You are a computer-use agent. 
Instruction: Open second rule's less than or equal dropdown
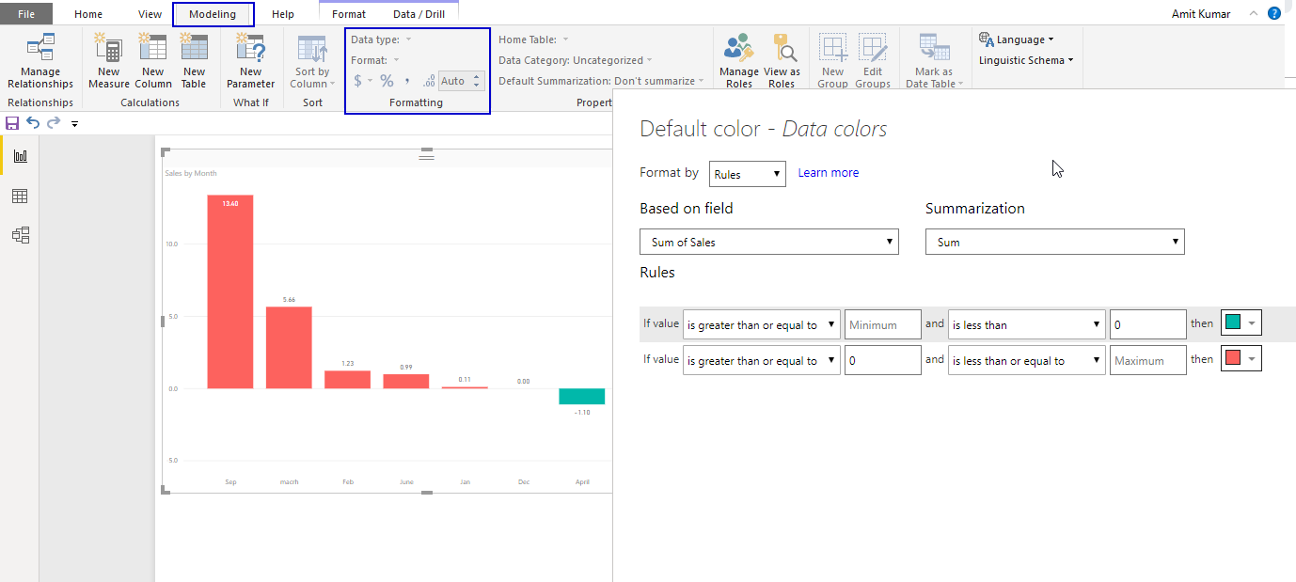point(1027,360)
